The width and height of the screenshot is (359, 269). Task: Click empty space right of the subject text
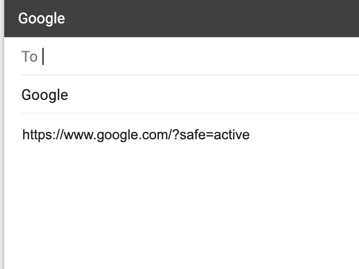(x=212, y=95)
